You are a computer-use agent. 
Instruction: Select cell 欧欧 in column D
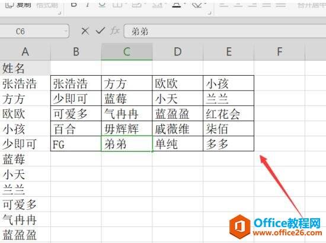pyautogui.click(x=178, y=83)
